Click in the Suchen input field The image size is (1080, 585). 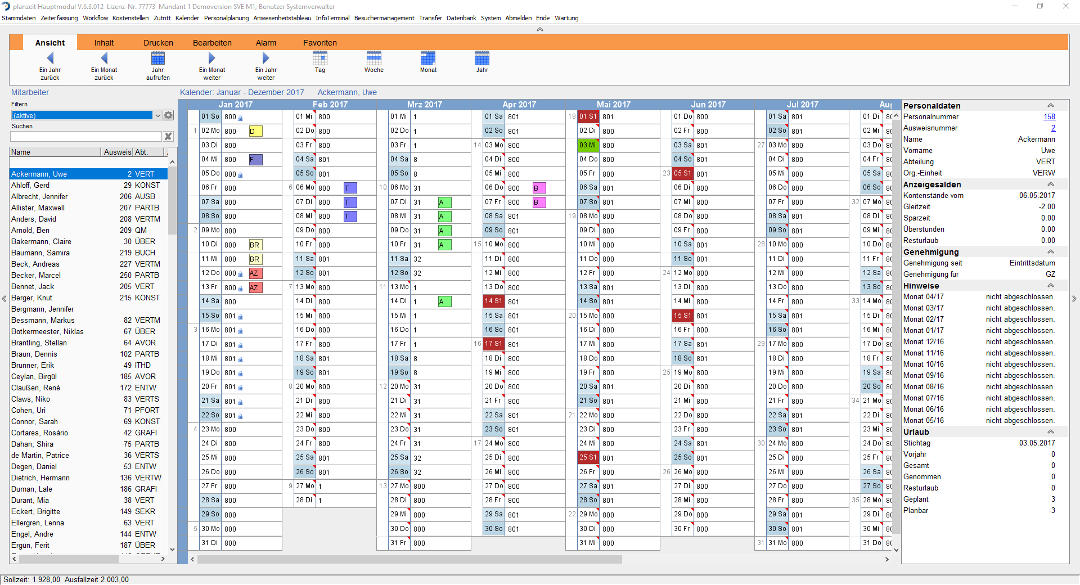pos(85,137)
